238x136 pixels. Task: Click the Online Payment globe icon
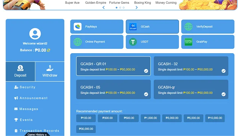click(x=78, y=42)
